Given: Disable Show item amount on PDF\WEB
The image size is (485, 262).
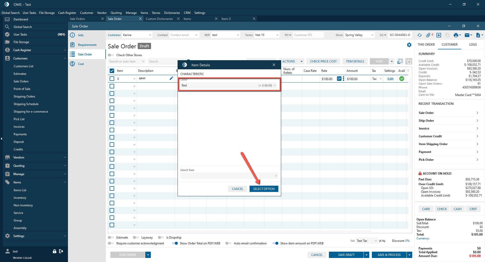Looking at the screenshot, I should [x=275, y=243].
